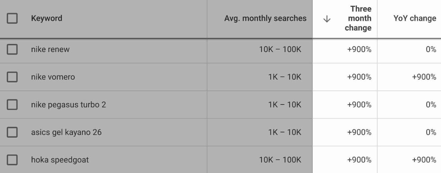Viewport: 441px width, 173px height.
Task: Click asics gel kayano 26's 0% YoY value
Action: click(431, 132)
